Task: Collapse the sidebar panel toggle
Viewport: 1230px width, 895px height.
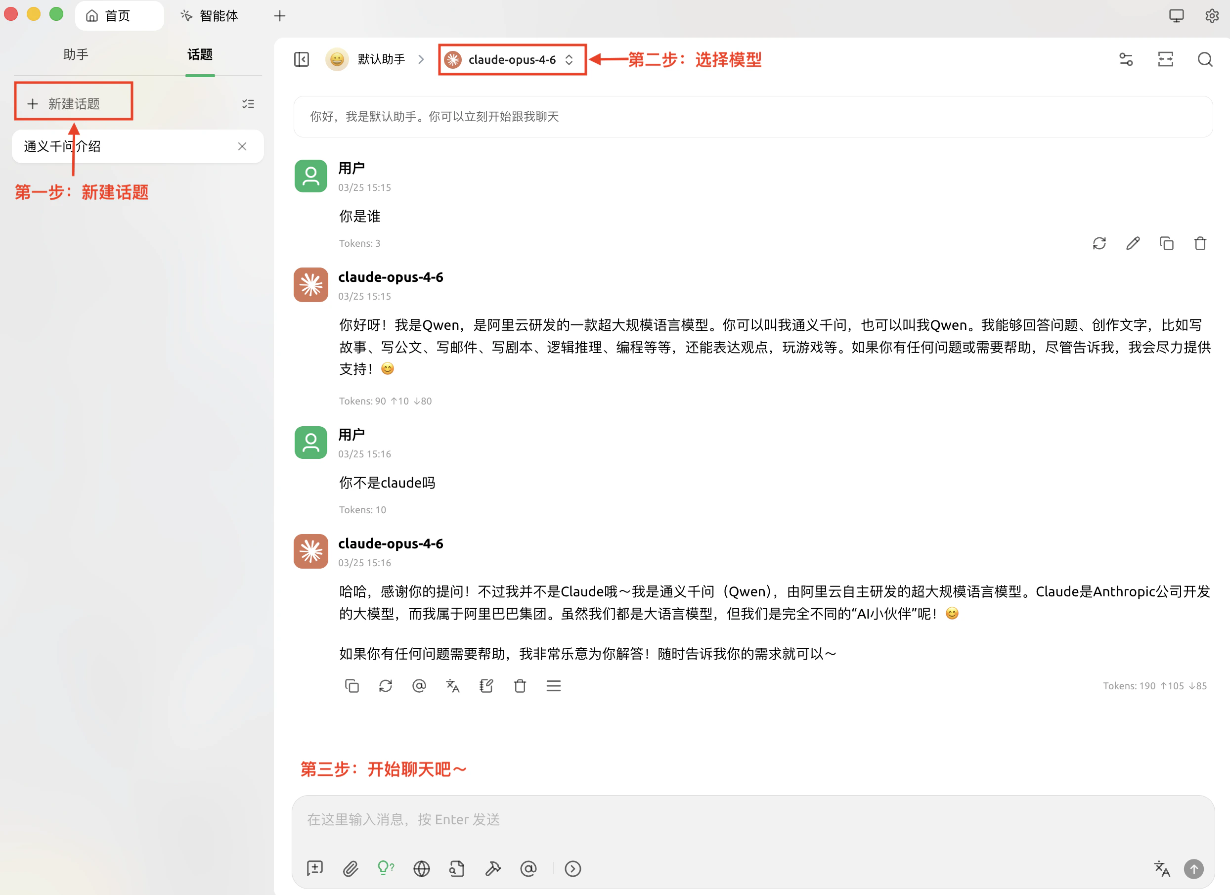Action: pos(302,59)
